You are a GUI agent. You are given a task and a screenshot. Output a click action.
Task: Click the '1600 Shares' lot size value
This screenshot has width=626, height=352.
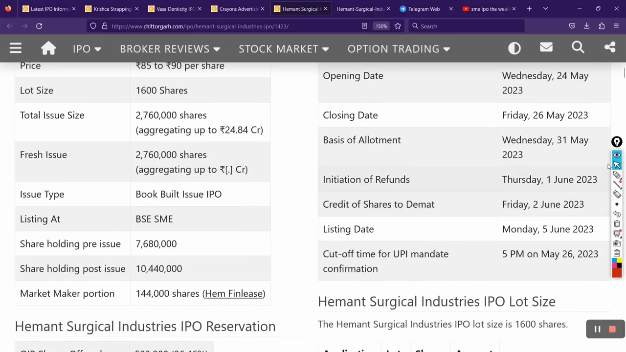[161, 90]
